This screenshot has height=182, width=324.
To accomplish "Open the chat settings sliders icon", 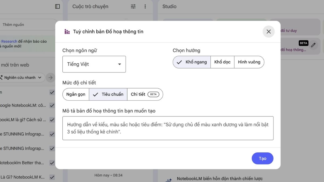I will (133, 6).
